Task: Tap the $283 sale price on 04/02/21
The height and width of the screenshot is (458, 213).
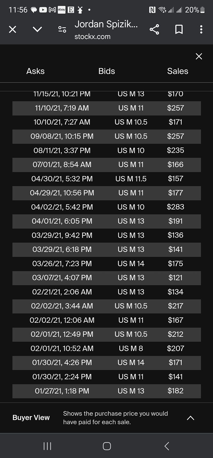Action: [176, 207]
